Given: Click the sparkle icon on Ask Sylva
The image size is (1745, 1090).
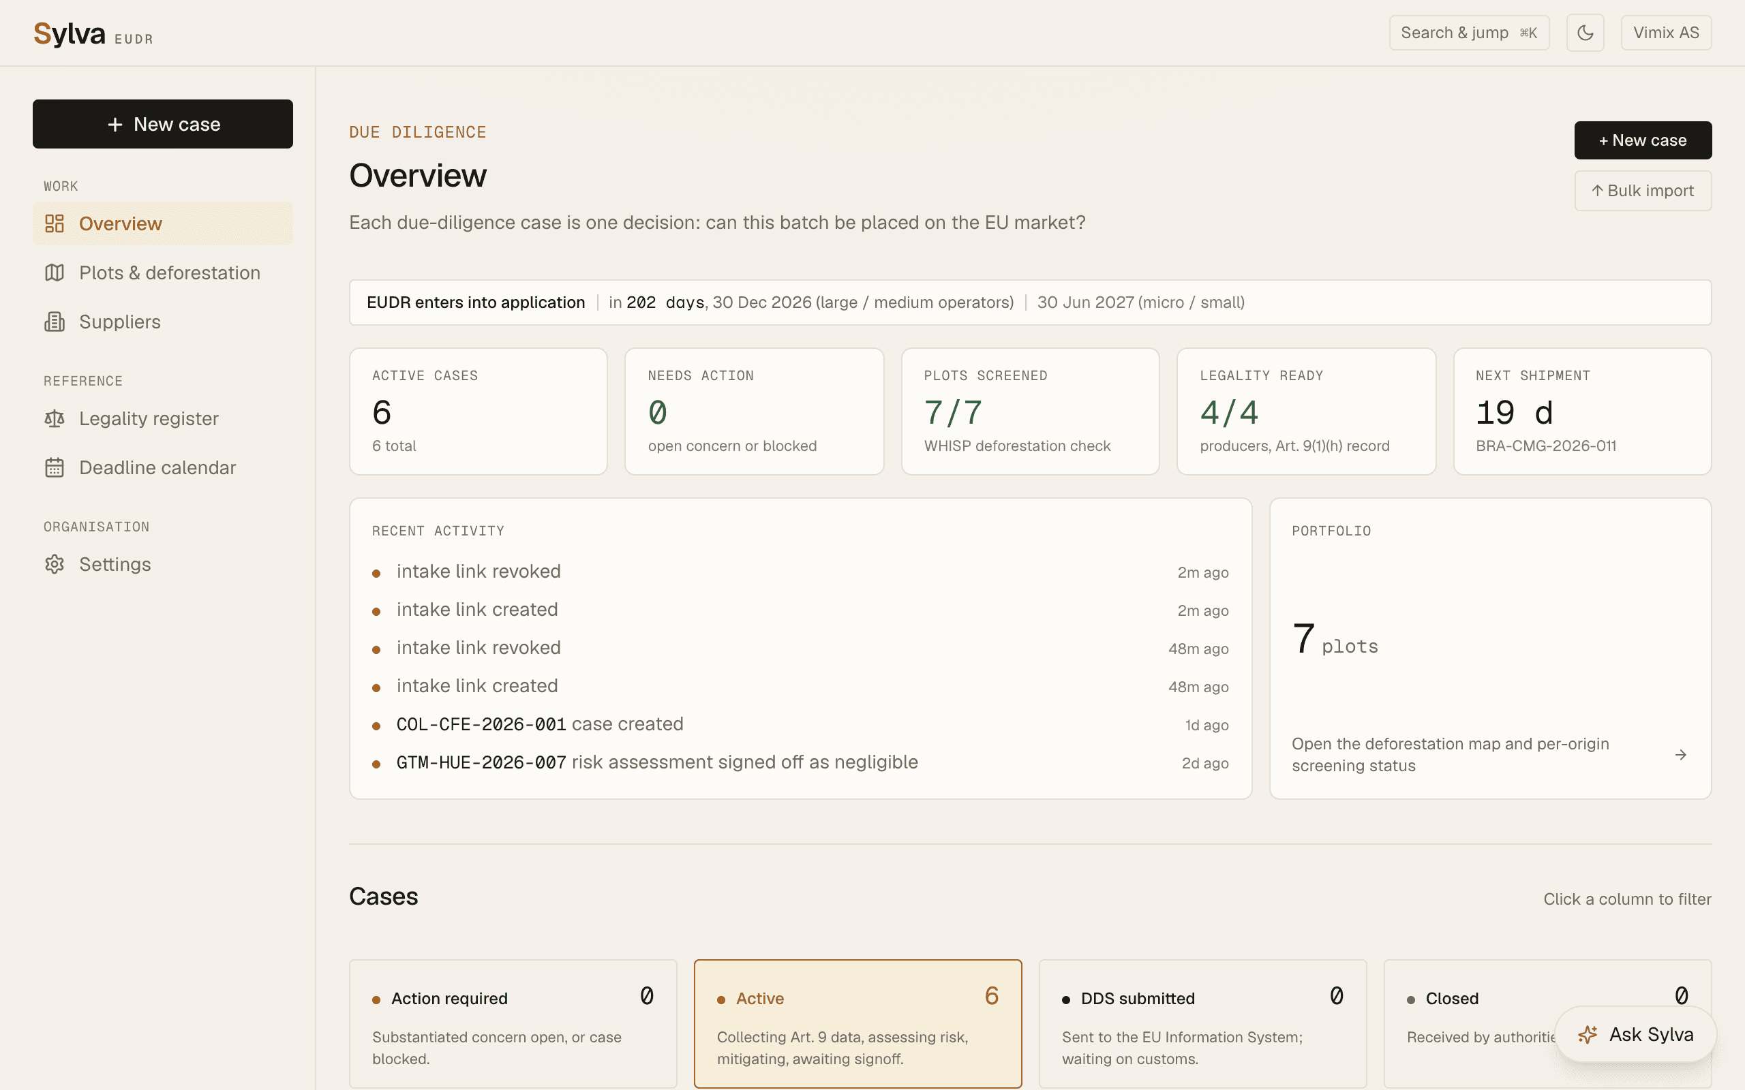Looking at the screenshot, I should (x=1587, y=1035).
